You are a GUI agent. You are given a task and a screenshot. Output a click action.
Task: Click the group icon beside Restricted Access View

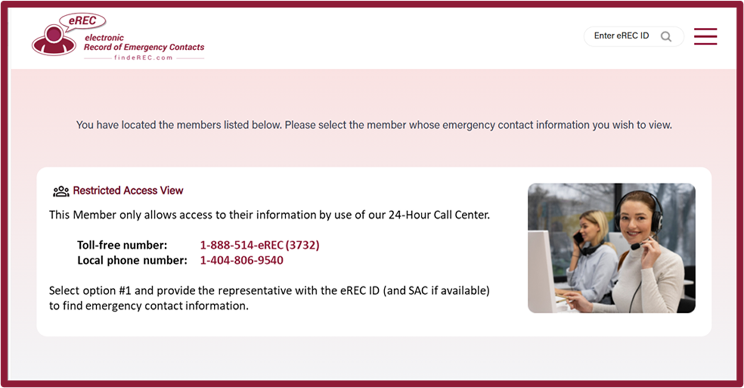(61, 191)
